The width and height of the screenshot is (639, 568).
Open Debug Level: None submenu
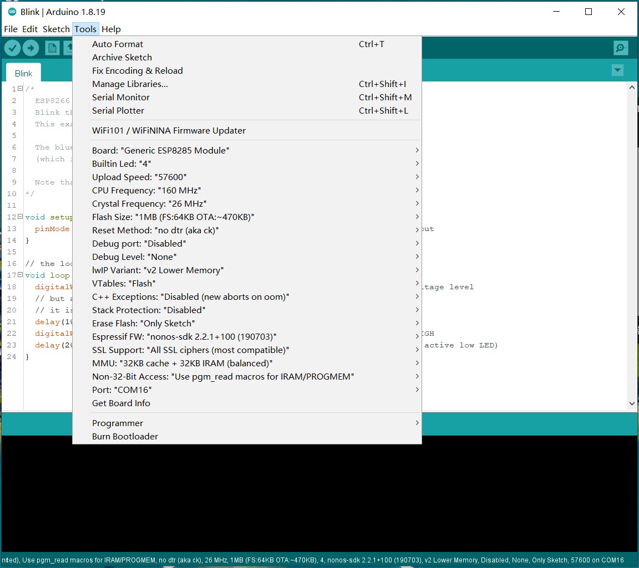point(247,257)
